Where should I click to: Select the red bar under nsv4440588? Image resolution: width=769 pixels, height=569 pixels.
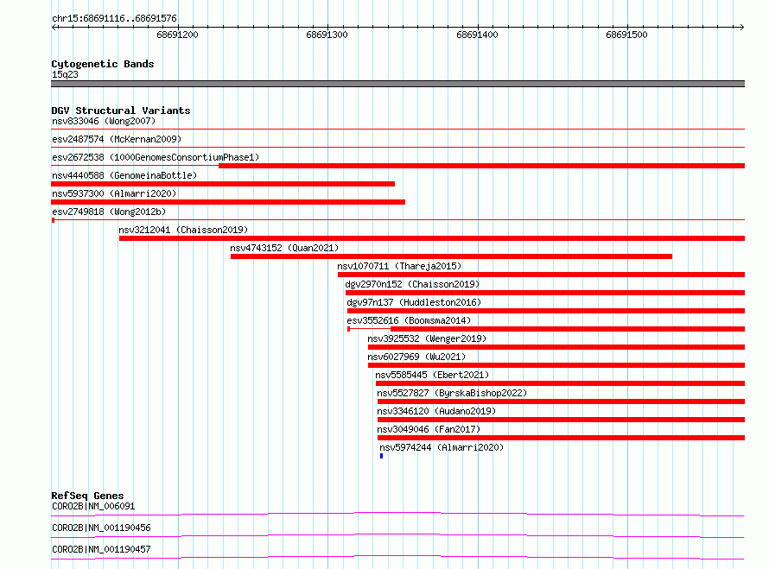(223, 184)
